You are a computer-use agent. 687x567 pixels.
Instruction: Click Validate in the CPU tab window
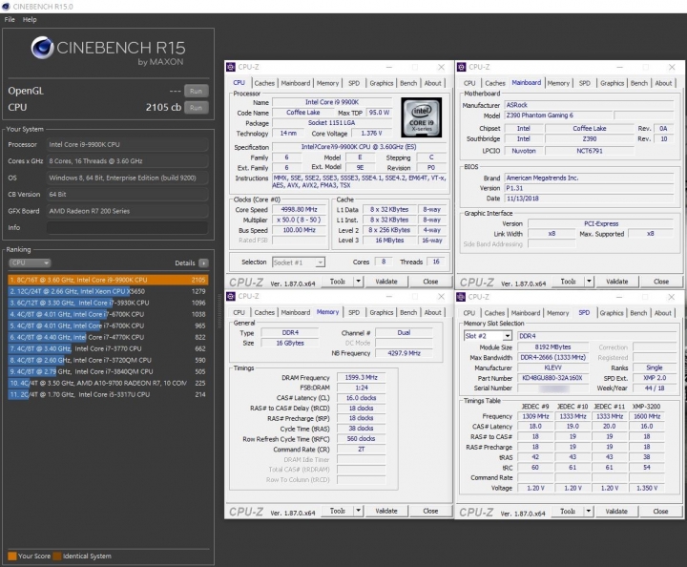[x=386, y=282]
